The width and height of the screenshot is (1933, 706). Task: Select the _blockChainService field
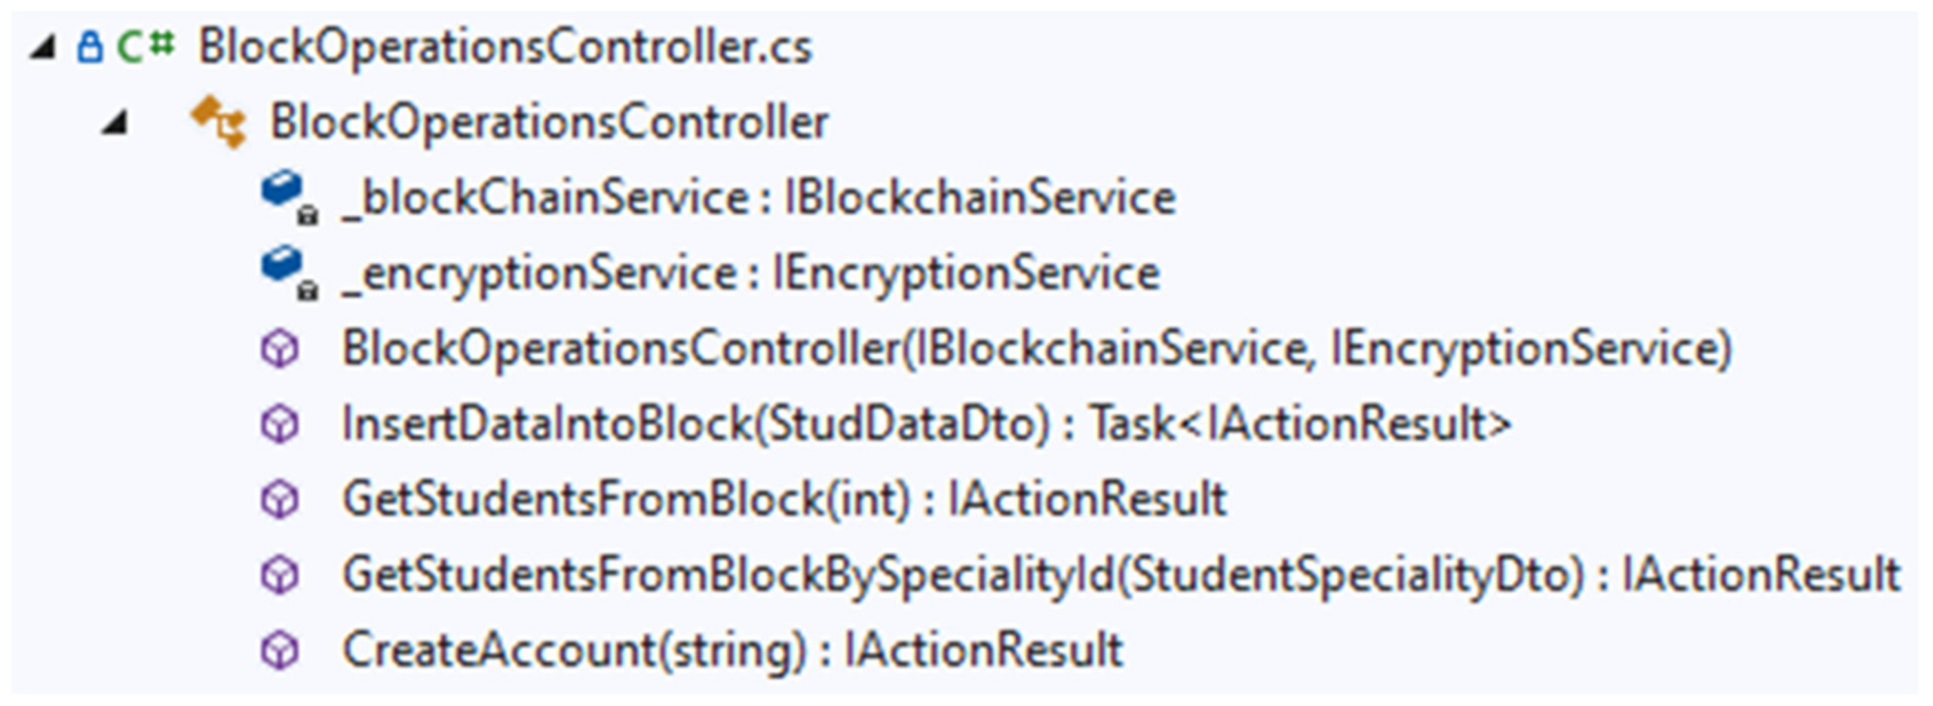click(x=758, y=198)
